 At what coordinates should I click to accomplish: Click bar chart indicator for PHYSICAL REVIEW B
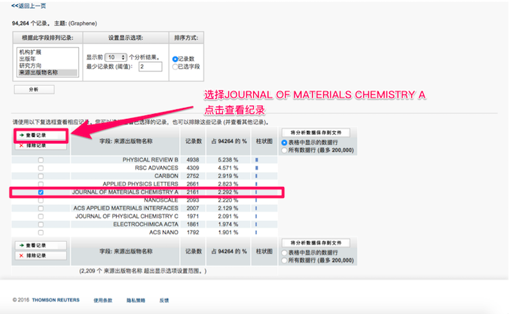pos(257,159)
